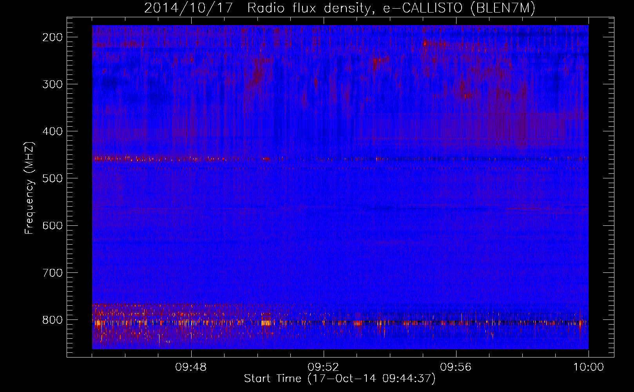The image size is (634, 392).
Task: Click the 300 frequency tick label
Action: click(52, 84)
